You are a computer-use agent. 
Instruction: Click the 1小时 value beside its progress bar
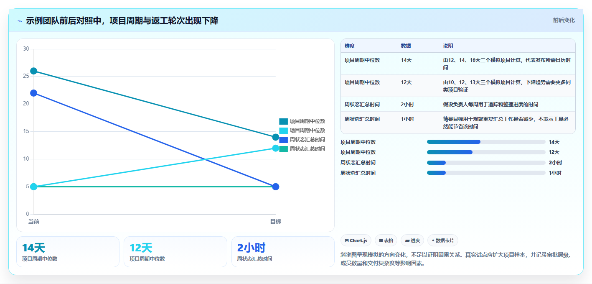[x=555, y=173]
